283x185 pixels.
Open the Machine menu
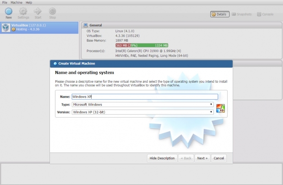(x=17, y=2)
